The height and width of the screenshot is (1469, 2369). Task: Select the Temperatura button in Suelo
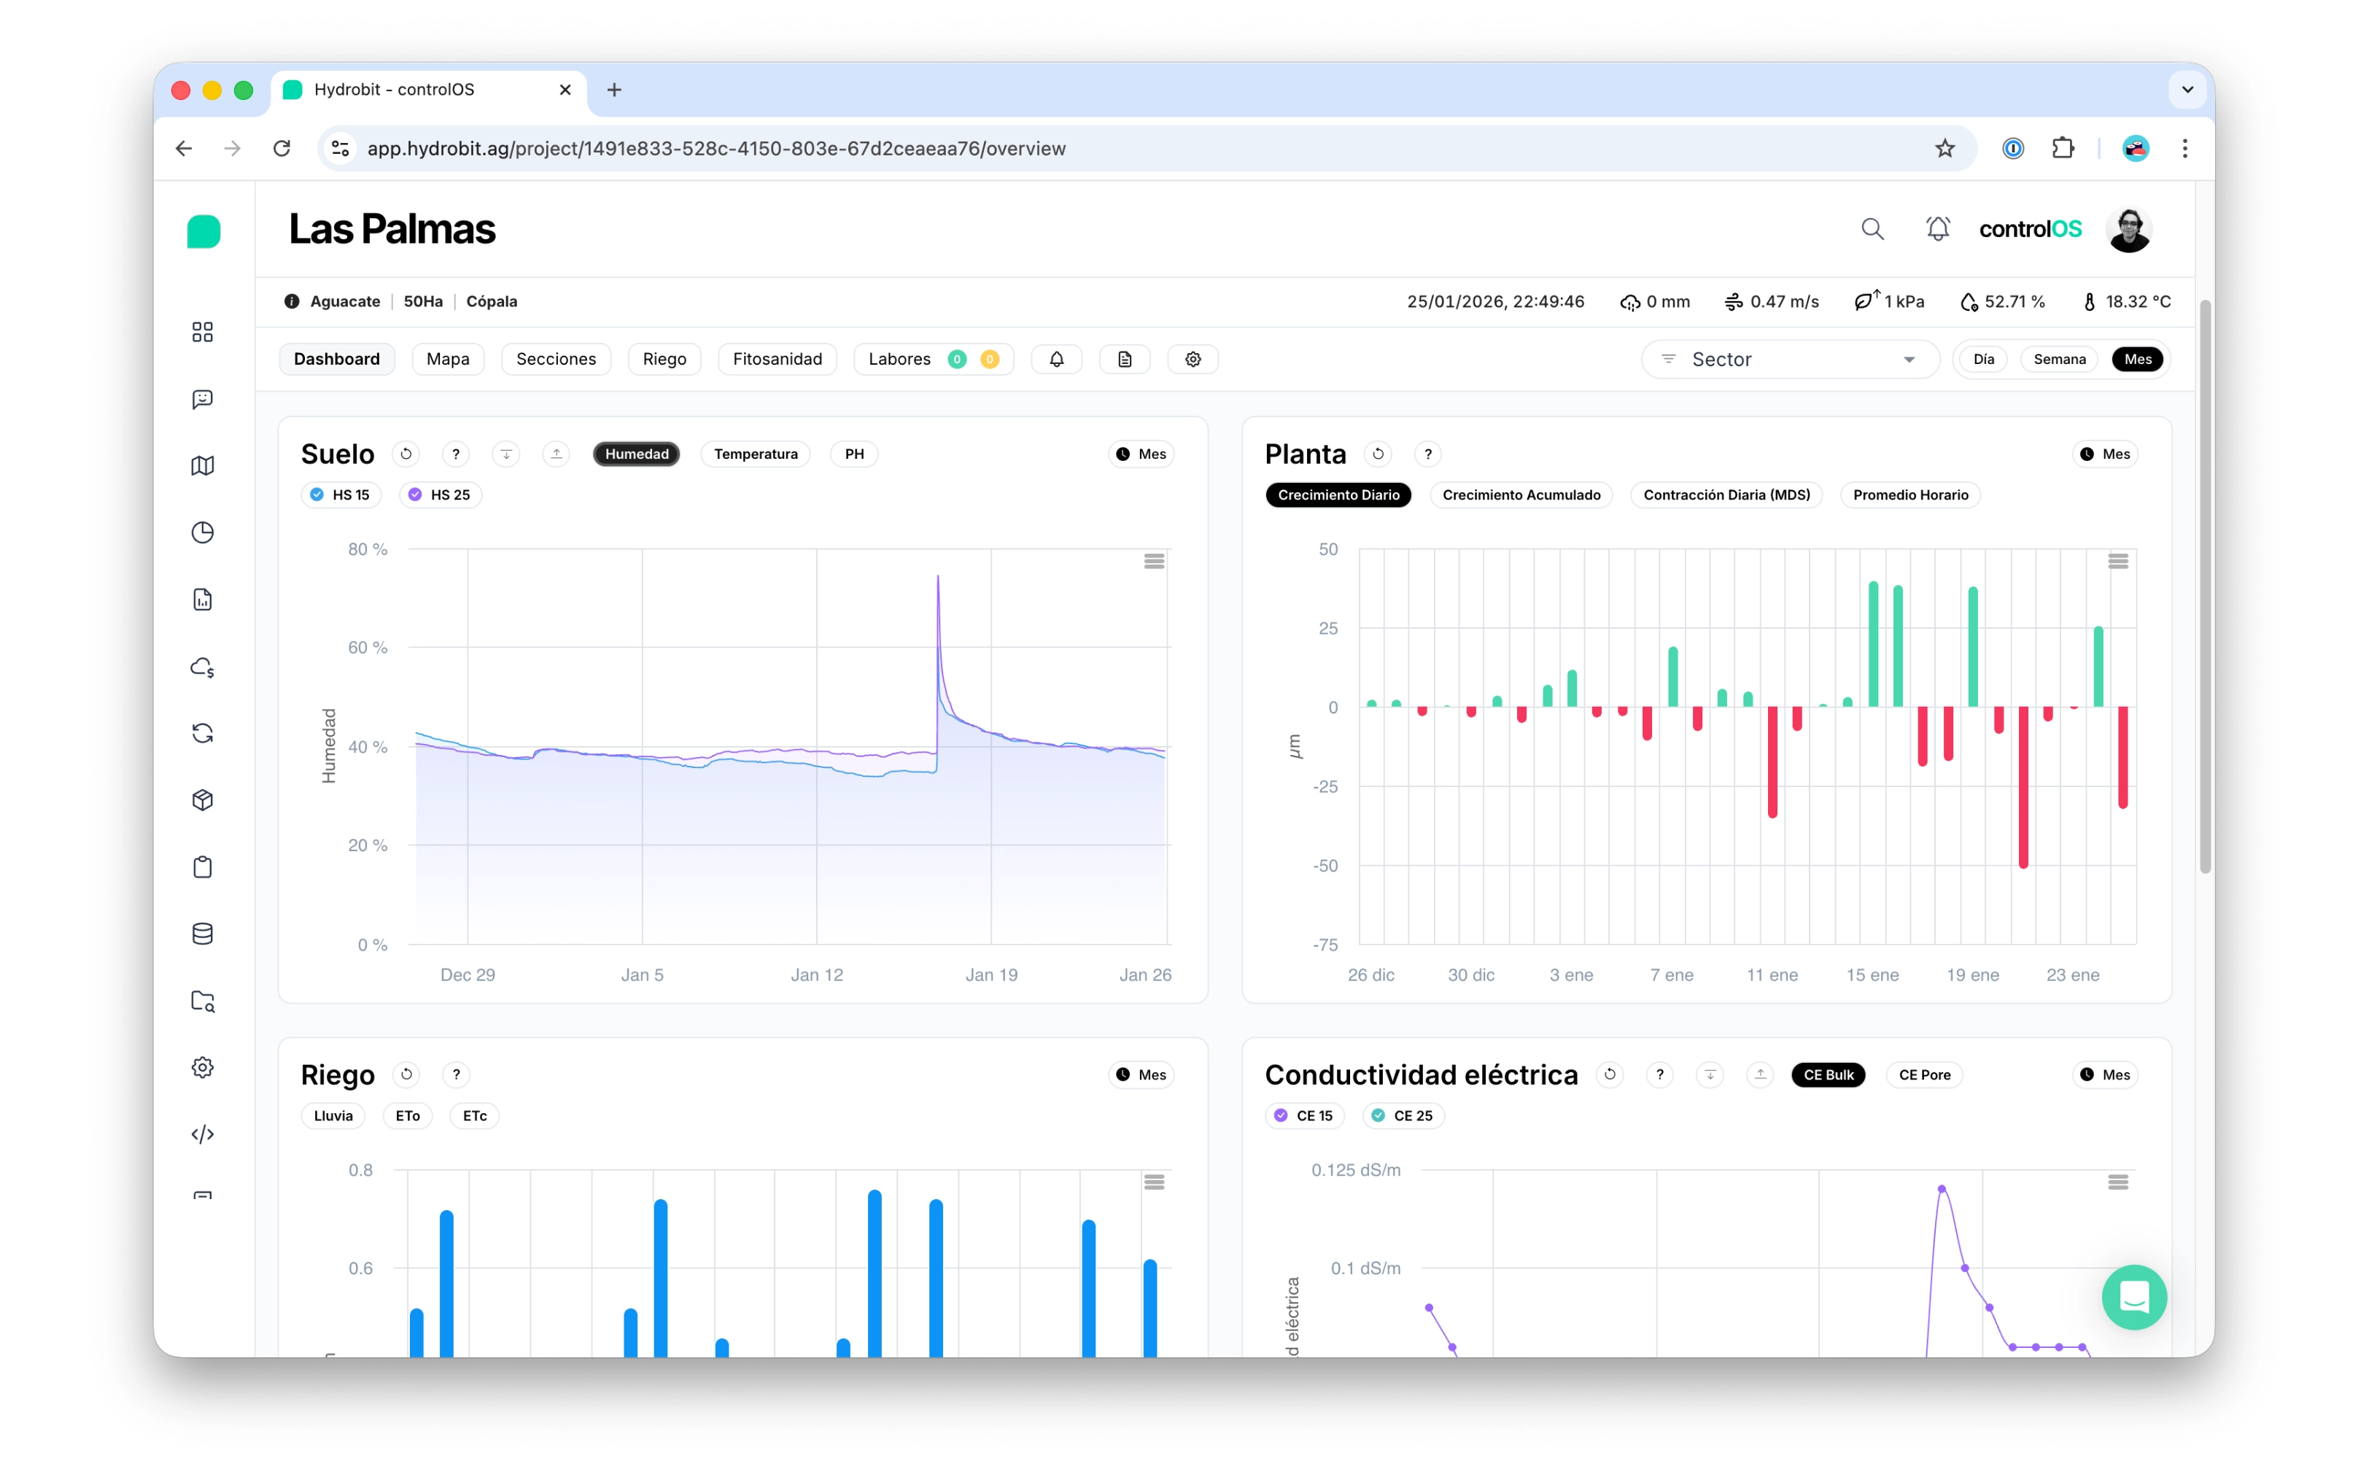[x=755, y=454]
